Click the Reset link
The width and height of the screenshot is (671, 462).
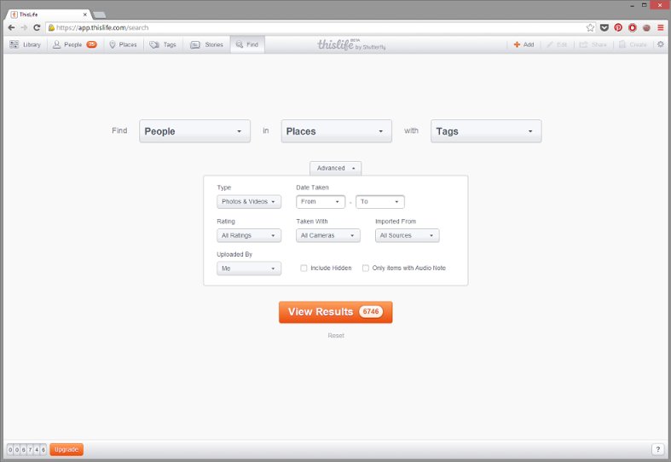tap(336, 335)
